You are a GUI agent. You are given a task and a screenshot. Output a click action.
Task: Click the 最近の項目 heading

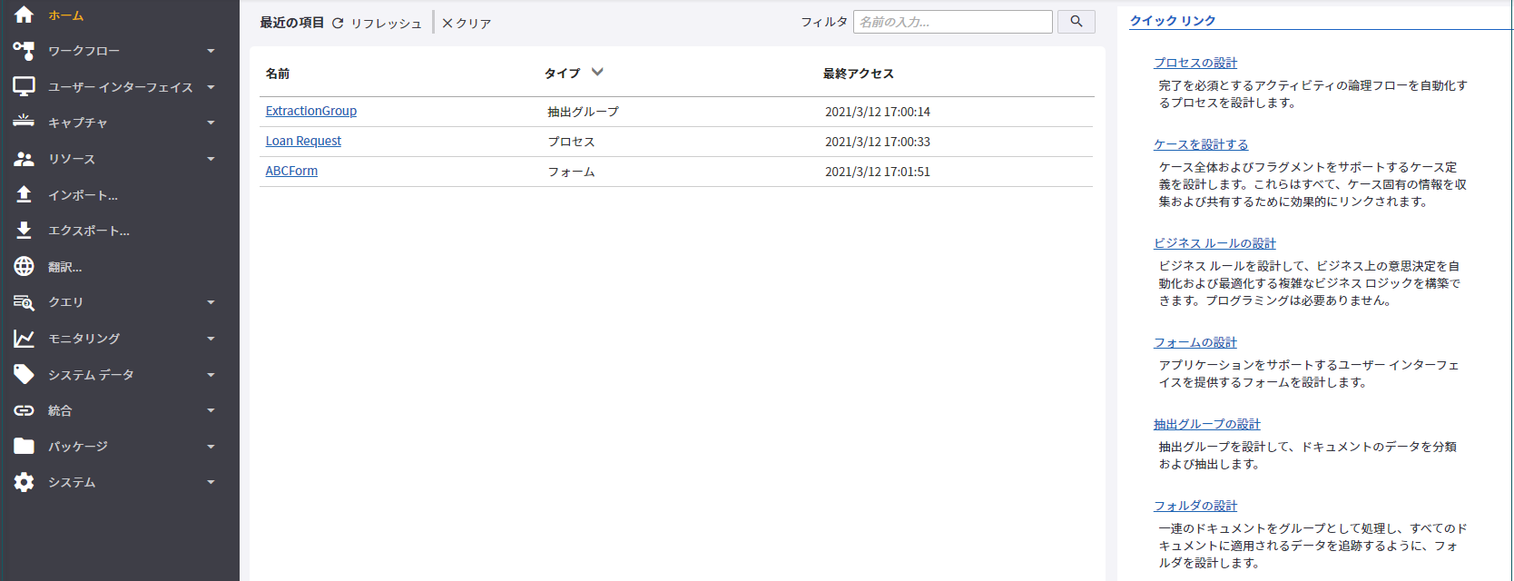pos(292,23)
